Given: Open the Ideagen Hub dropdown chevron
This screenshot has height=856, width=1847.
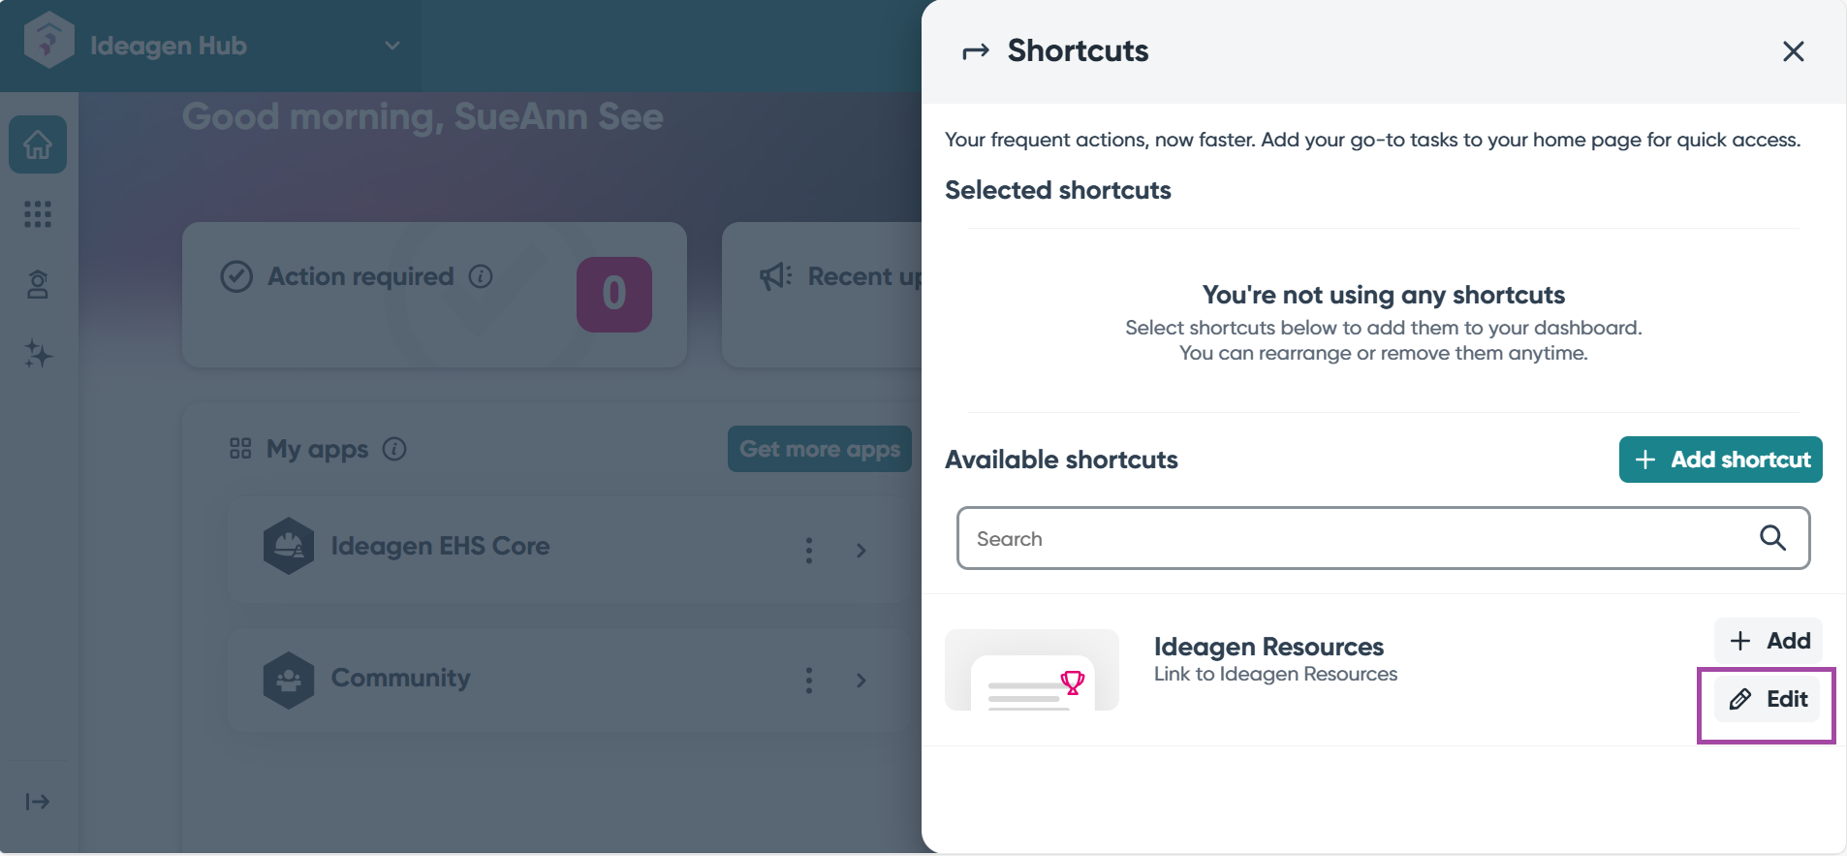Looking at the screenshot, I should tap(392, 46).
